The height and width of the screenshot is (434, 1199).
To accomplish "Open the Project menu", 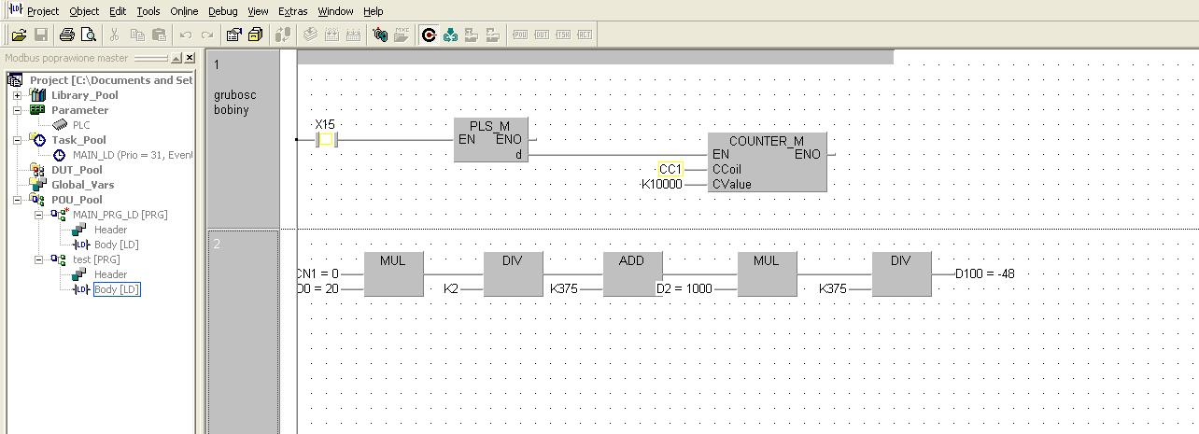I will pos(43,11).
